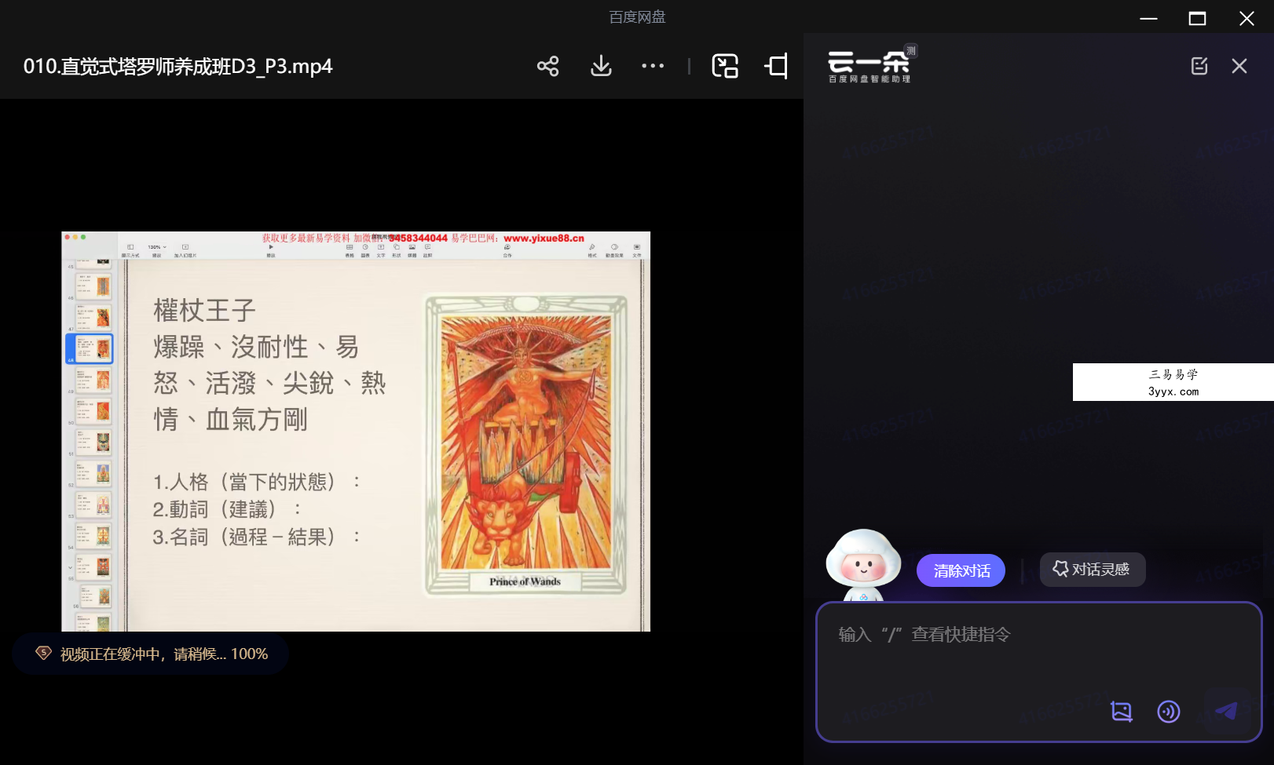Maximize the 百度网盘 window

[x=1197, y=18]
